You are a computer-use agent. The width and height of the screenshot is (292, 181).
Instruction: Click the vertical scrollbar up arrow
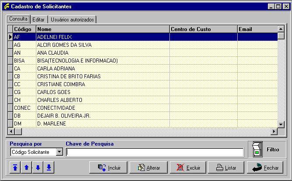coord(281,29)
